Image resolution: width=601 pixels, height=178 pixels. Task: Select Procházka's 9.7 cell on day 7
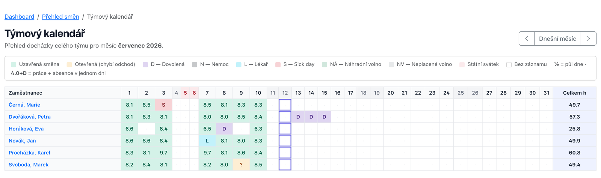tap(207, 153)
